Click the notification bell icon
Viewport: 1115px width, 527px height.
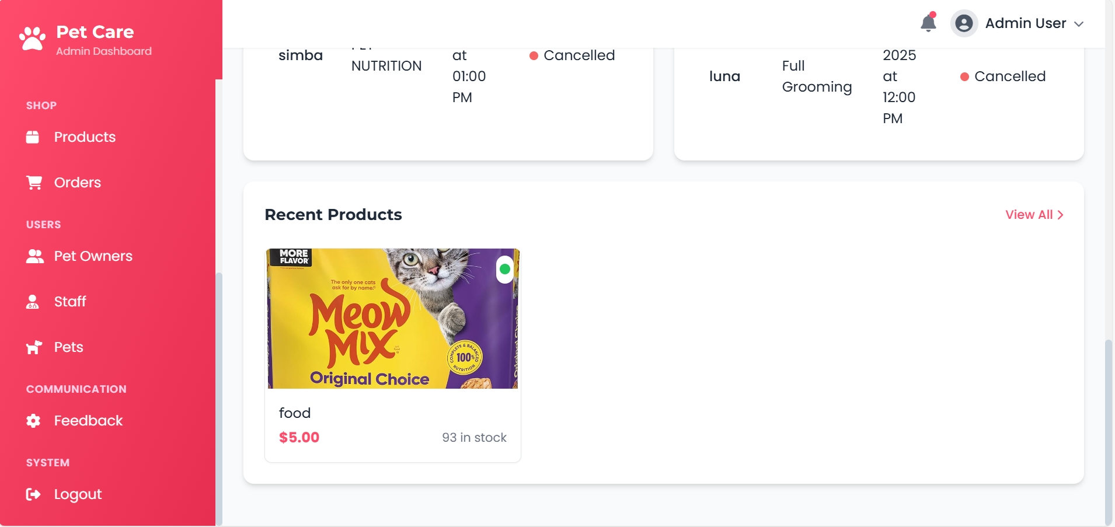tap(928, 23)
